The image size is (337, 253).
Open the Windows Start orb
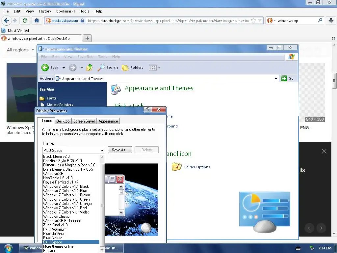pos(8,248)
